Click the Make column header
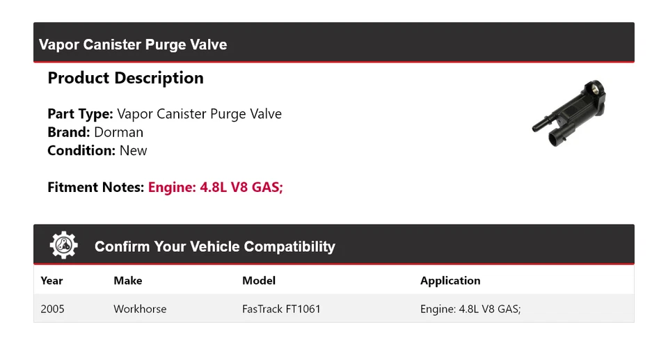Screen dimensions: 668x345 pyautogui.click(x=128, y=281)
